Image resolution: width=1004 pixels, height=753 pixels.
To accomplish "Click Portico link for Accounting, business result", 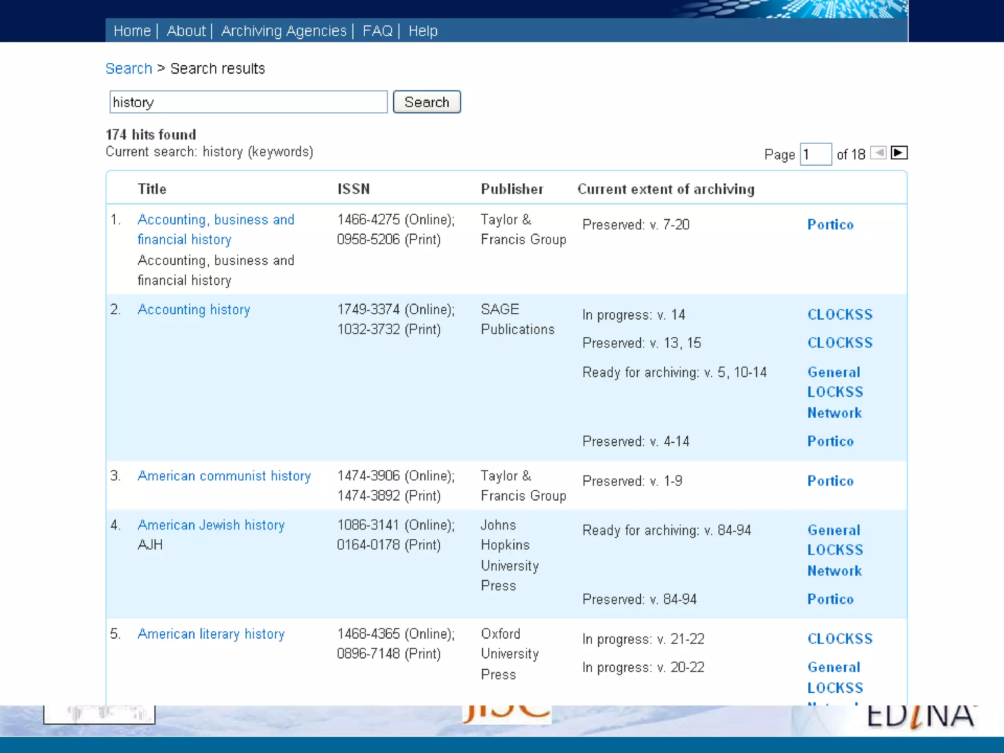I will point(830,225).
